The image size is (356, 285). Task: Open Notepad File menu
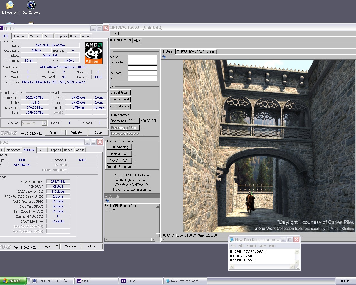233,246
